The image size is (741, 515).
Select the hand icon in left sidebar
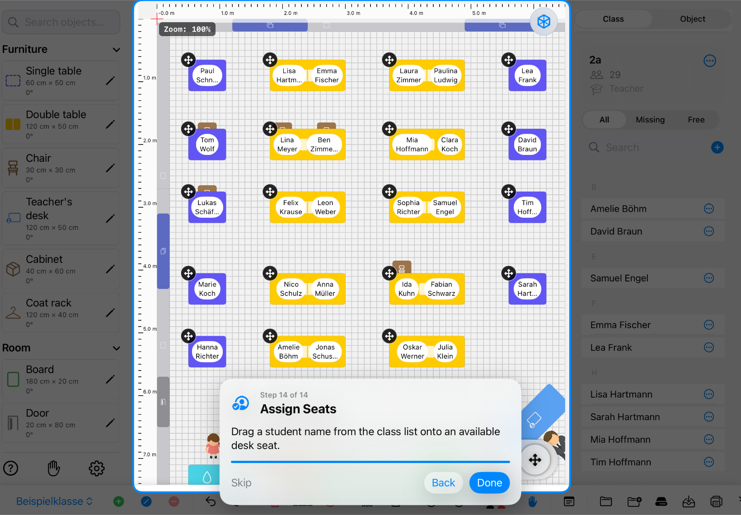(54, 468)
